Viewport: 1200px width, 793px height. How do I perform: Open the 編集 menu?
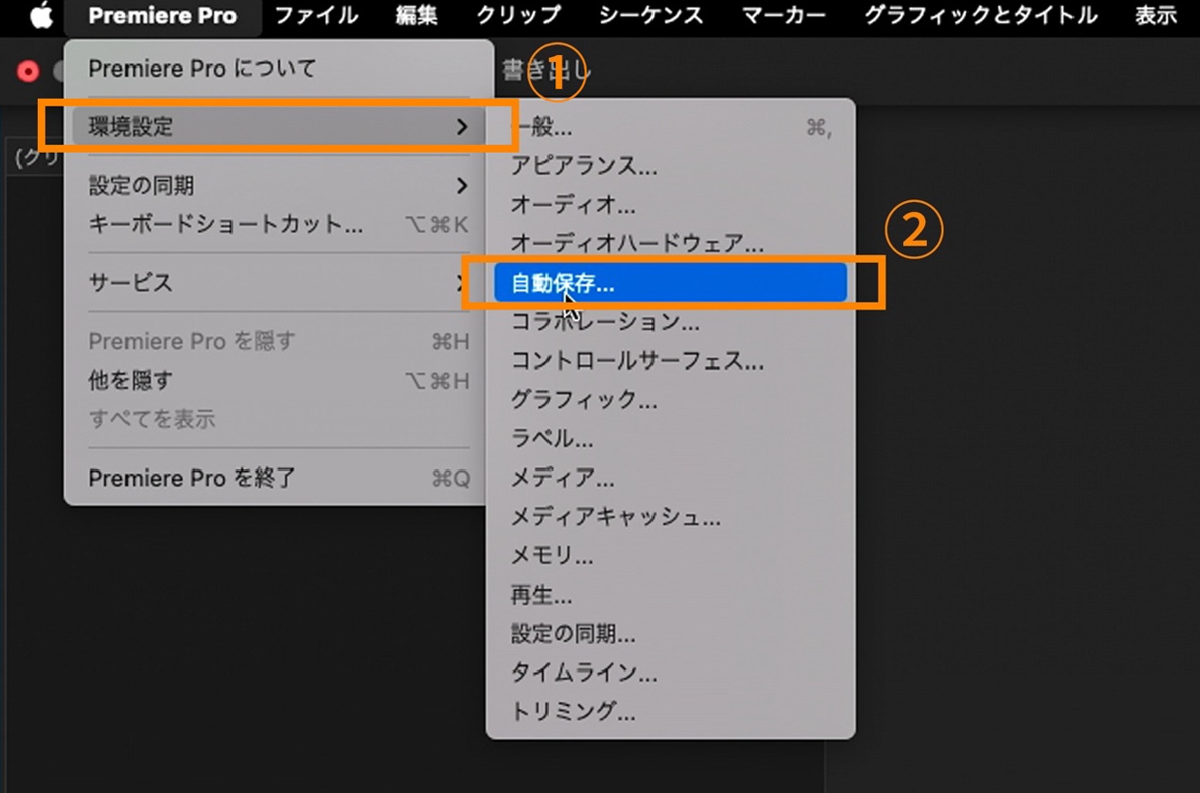click(x=417, y=16)
